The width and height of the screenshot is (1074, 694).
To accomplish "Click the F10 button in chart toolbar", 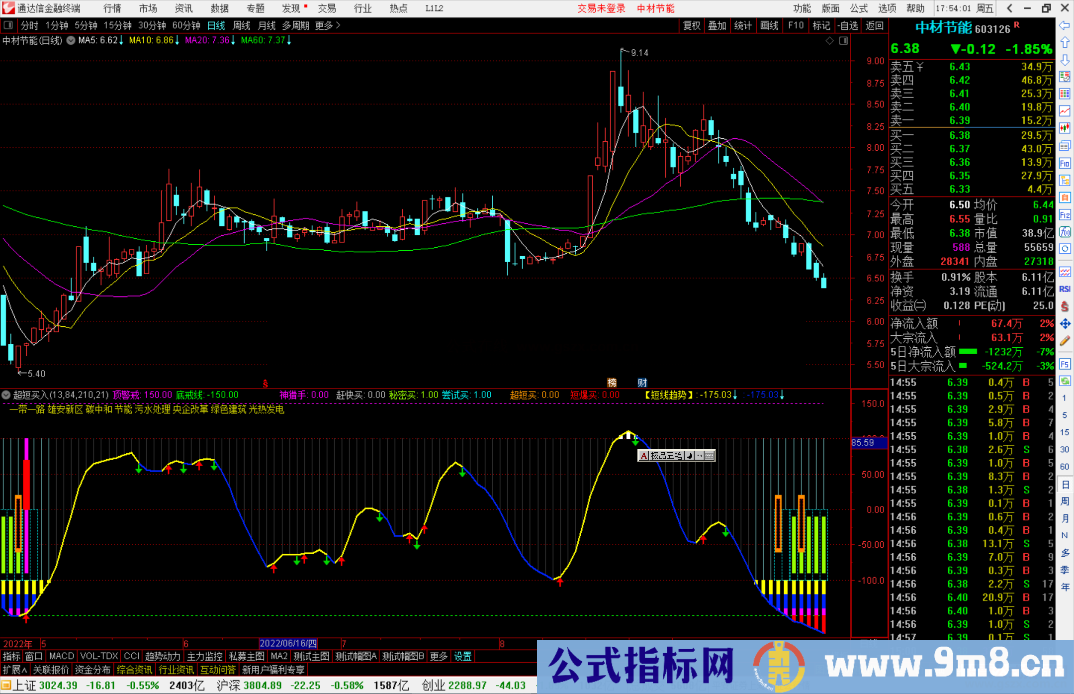I will (x=796, y=25).
